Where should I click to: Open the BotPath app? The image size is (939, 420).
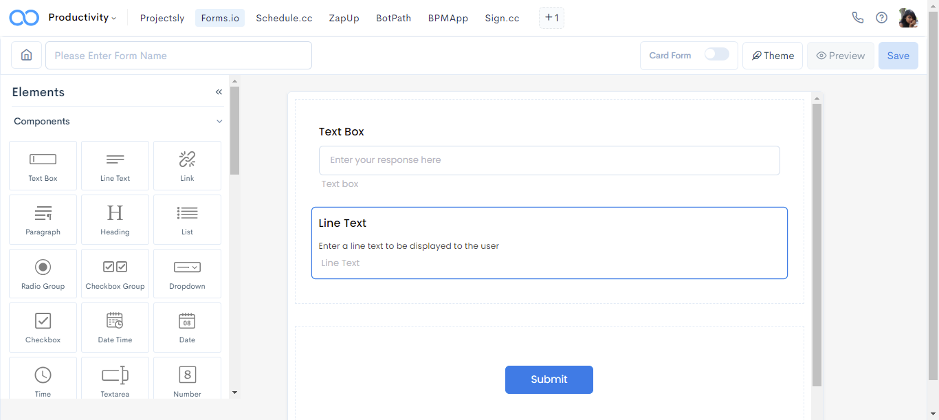[393, 18]
